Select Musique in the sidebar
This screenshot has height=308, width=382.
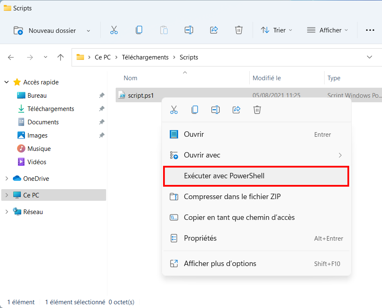(x=39, y=149)
